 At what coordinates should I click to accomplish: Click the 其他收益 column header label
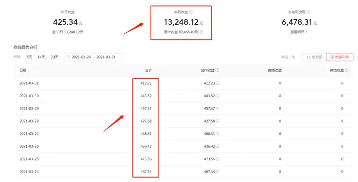(337, 70)
